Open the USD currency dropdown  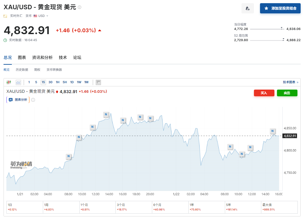coord(41,16)
